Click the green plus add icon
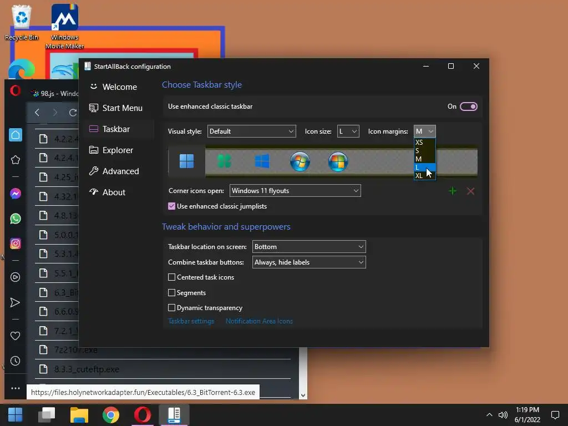 [x=453, y=191]
